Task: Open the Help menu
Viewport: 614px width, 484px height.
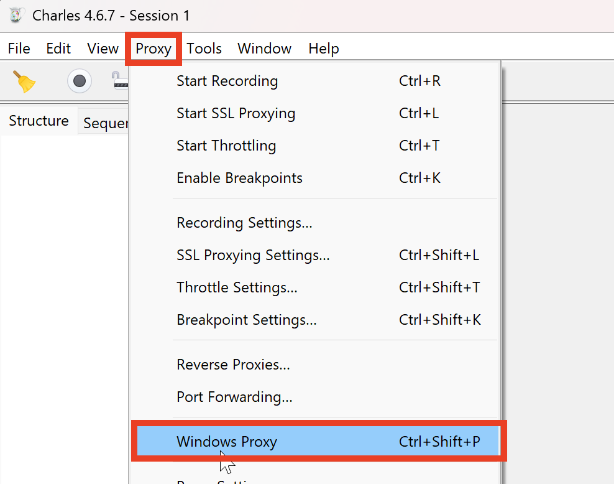Action: (x=323, y=49)
